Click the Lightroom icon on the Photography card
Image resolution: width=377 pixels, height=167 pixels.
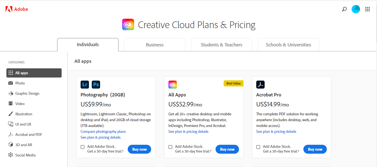[x=85, y=84]
